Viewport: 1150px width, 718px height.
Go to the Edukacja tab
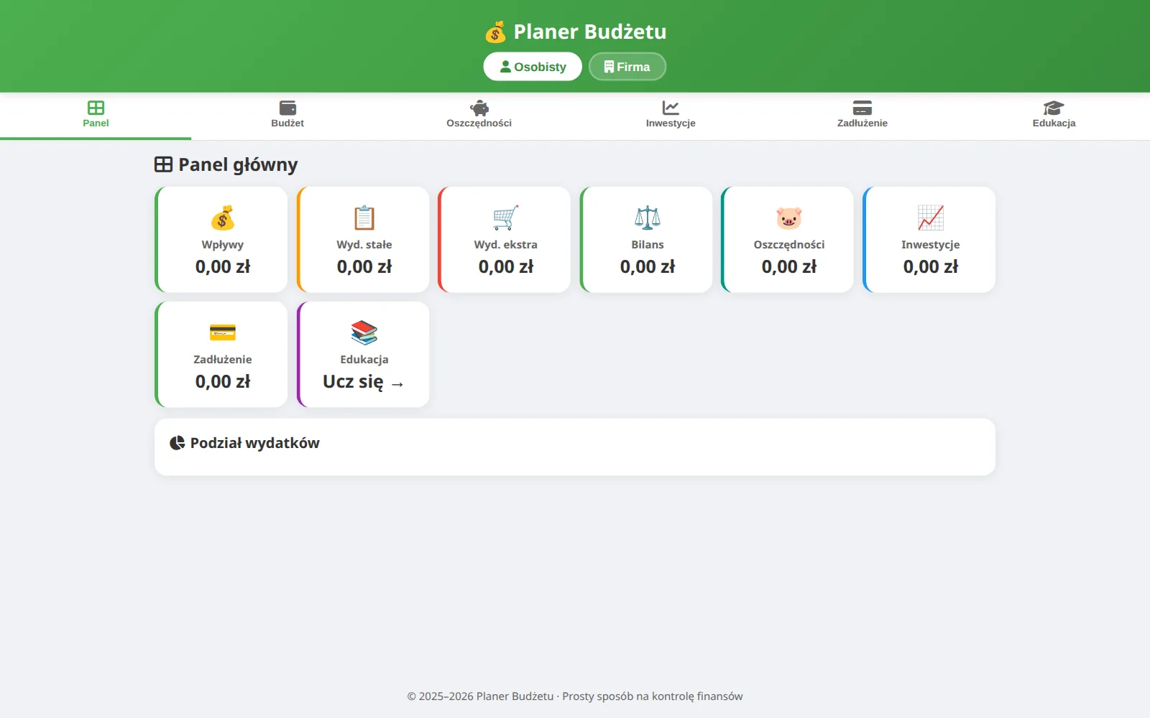point(1054,115)
